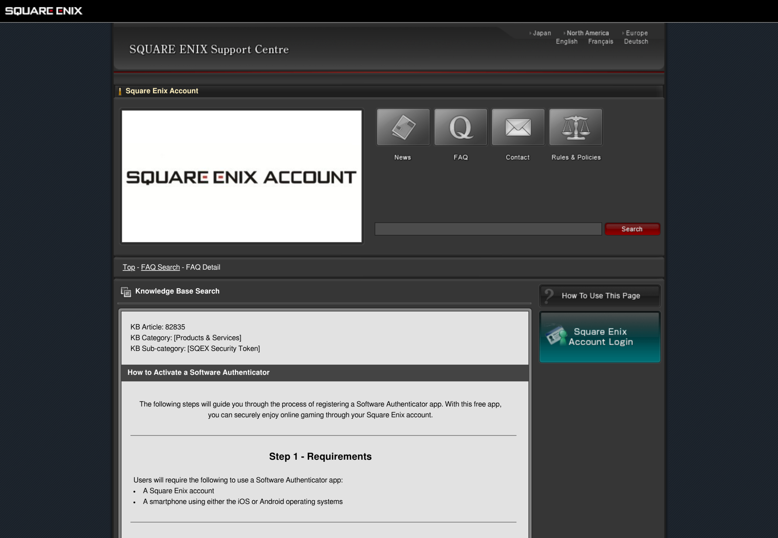This screenshot has width=778, height=538.
Task: Click KB Sub-category: [SQEX Security Token] text
Action: (x=195, y=349)
